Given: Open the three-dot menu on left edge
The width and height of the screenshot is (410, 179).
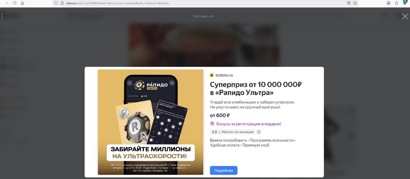Looking at the screenshot, I should 2,16.
